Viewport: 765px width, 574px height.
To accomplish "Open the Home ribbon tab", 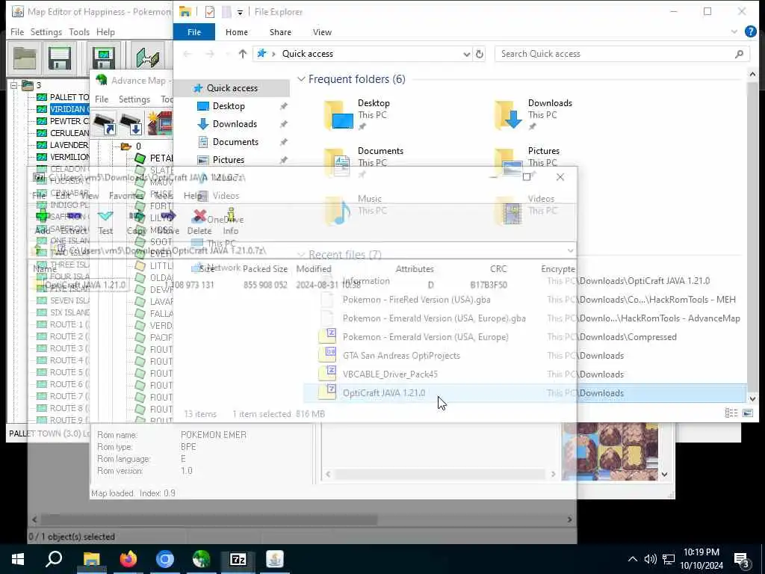I will (237, 31).
